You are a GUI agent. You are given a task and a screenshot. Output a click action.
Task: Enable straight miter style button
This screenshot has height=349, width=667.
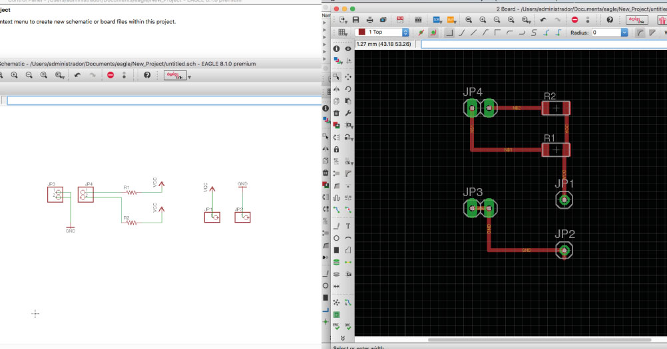point(652,33)
